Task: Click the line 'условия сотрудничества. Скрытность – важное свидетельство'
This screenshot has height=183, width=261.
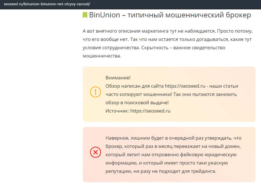Action: click(x=154, y=48)
